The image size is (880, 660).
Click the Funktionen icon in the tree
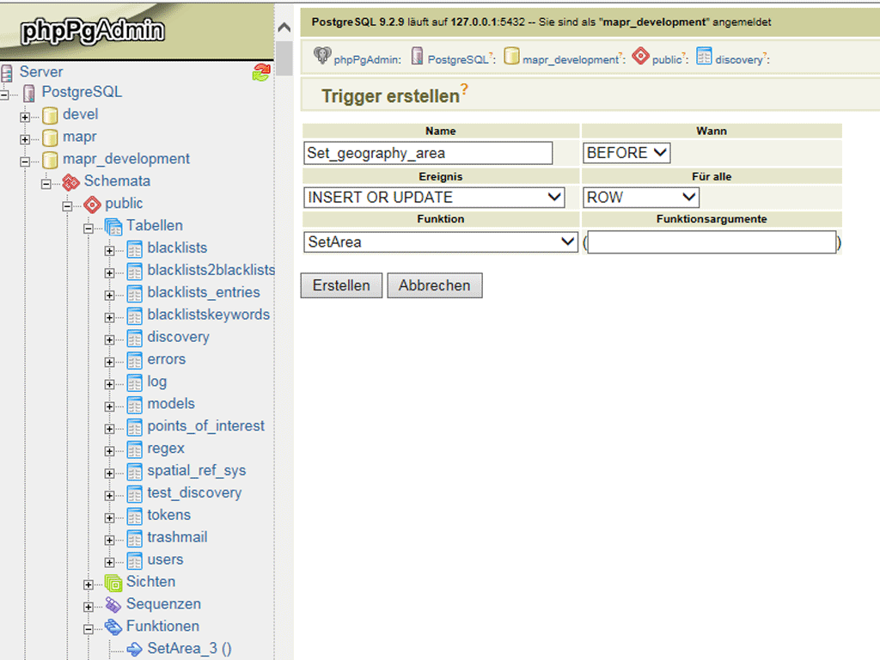[113, 627]
